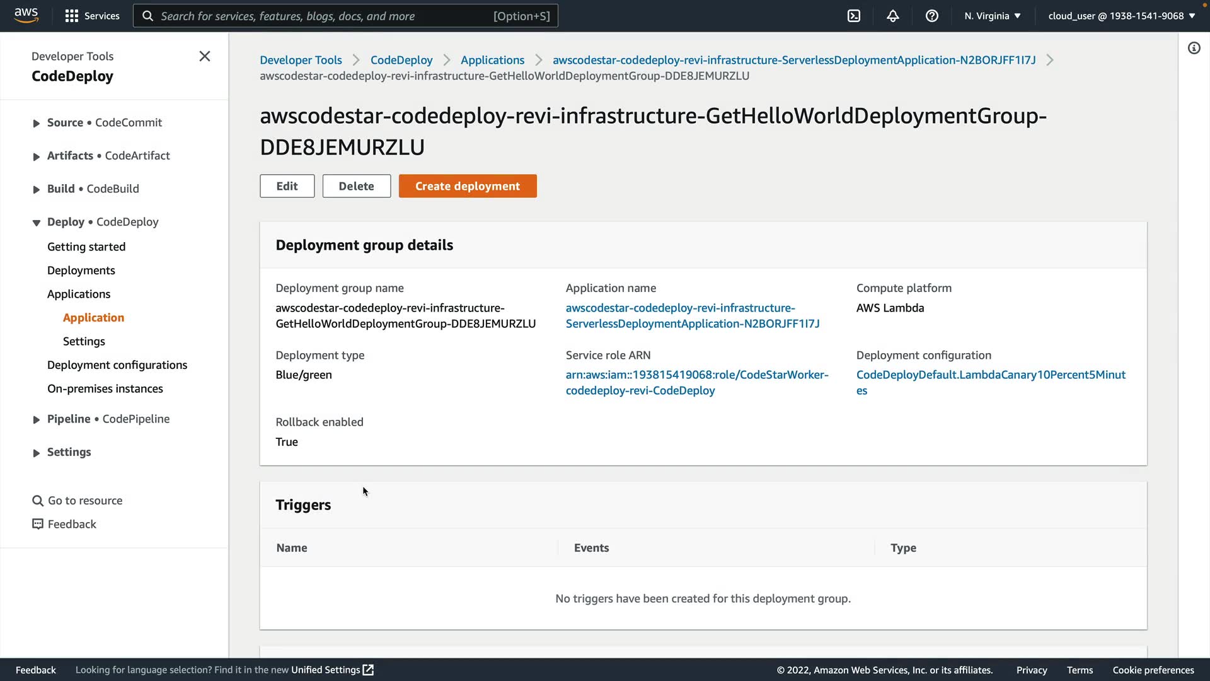Viewport: 1210px width, 681px height.
Task: Select Deployment configurations in sidebar
Action: (x=117, y=365)
